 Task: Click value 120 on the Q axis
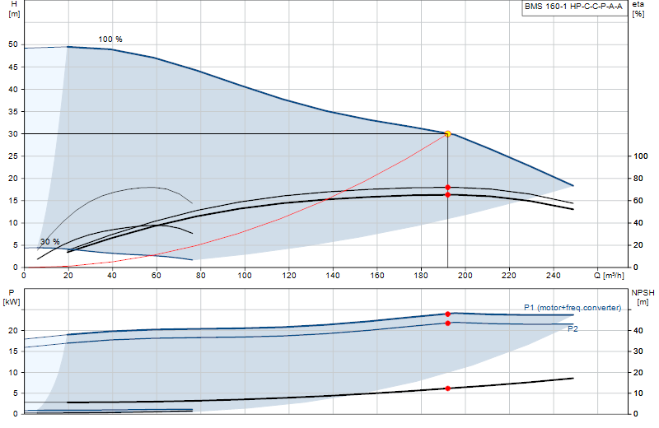tap(289, 276)
